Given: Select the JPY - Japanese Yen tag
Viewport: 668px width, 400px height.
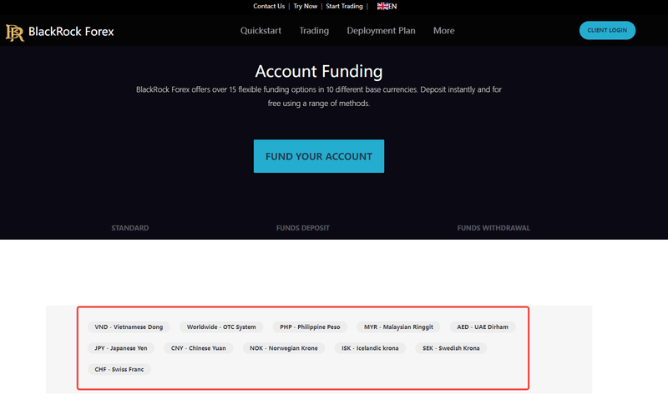Looking at the screenshot, I should (121, 348).
